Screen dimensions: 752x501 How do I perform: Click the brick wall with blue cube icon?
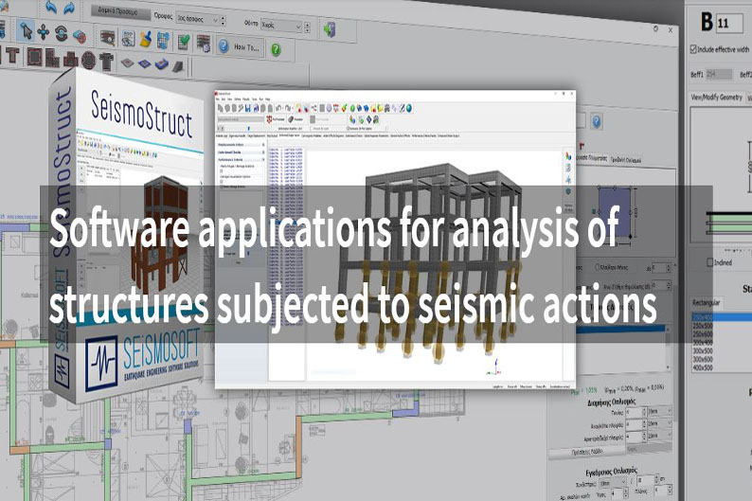coord(204,45)
